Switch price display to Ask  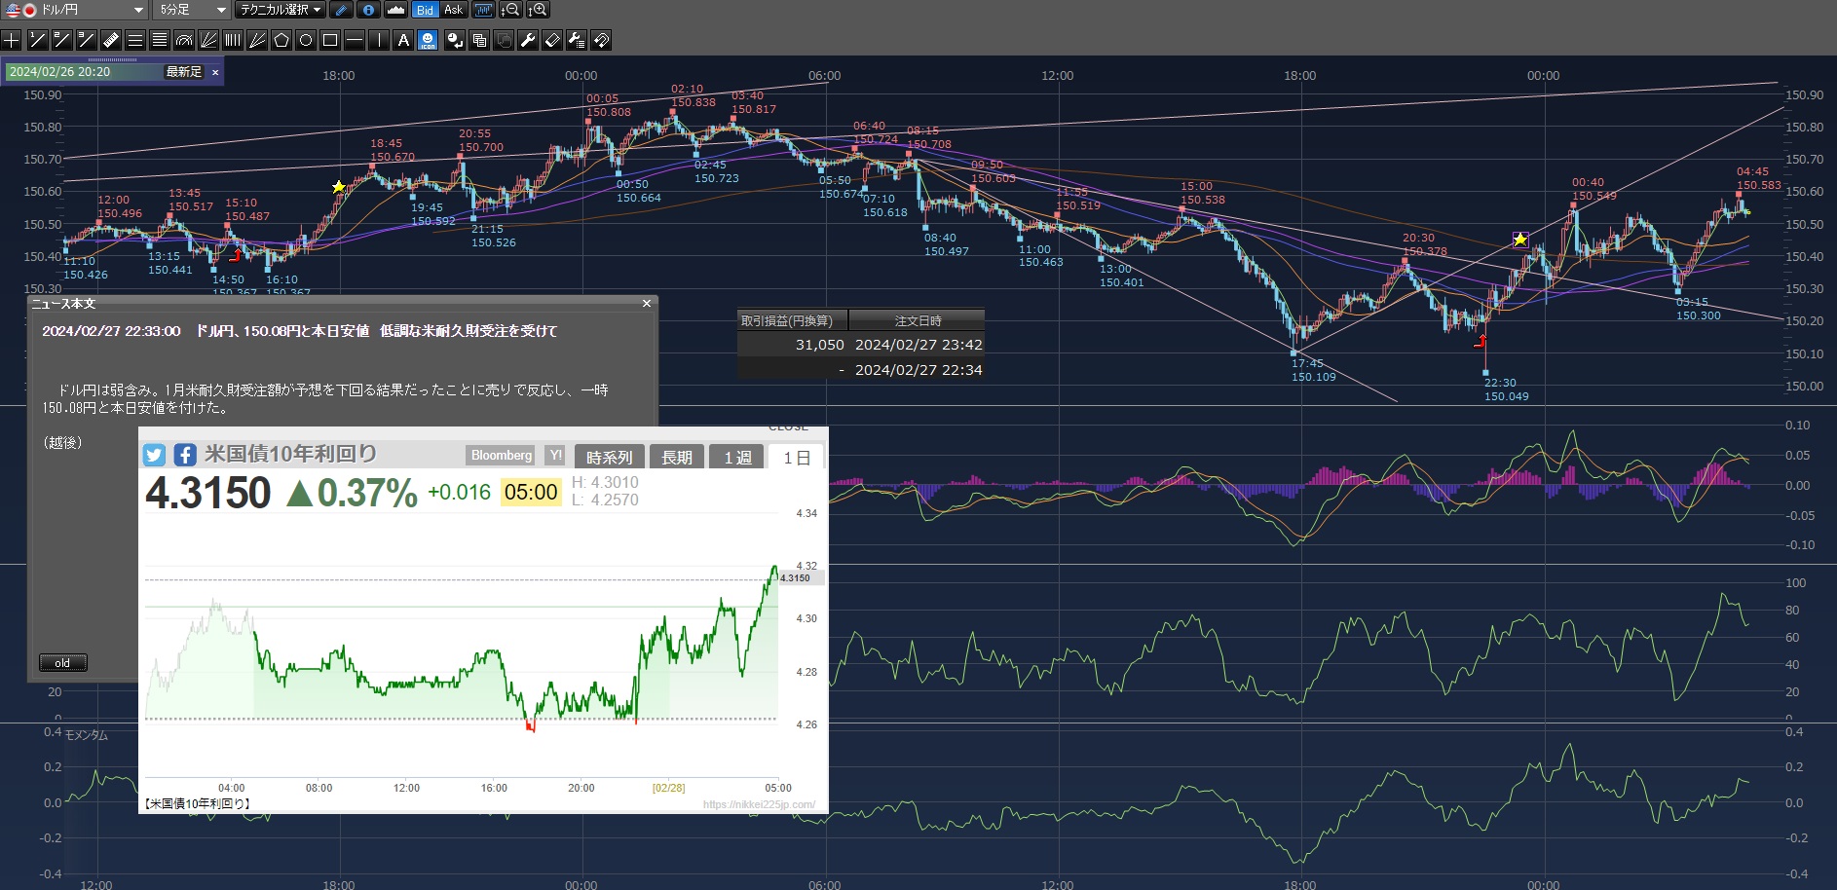point(453,10)
